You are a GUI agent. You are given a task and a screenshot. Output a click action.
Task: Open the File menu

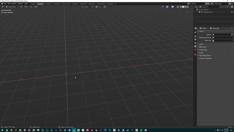coord(5,4)
